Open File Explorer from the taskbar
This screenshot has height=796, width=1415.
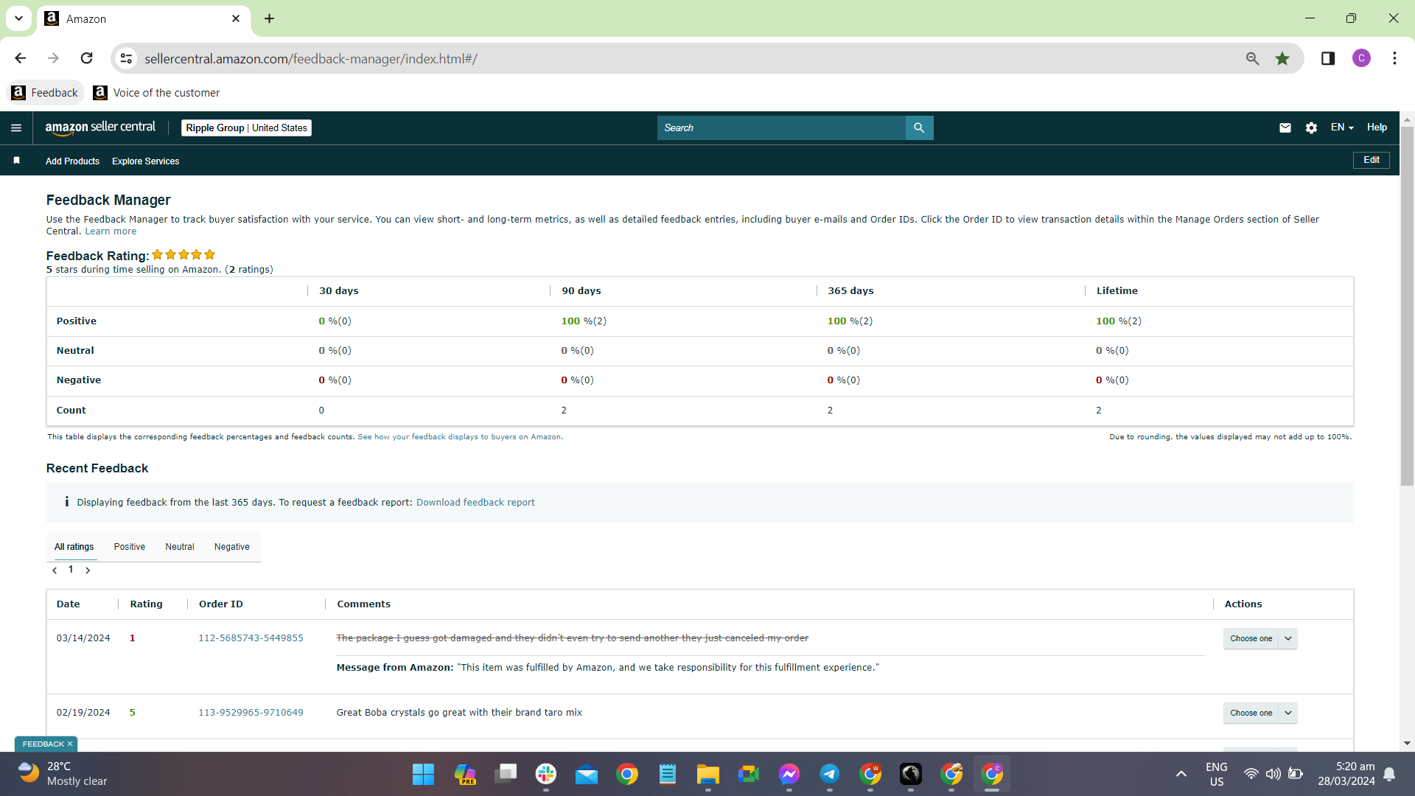coord(708,775)
